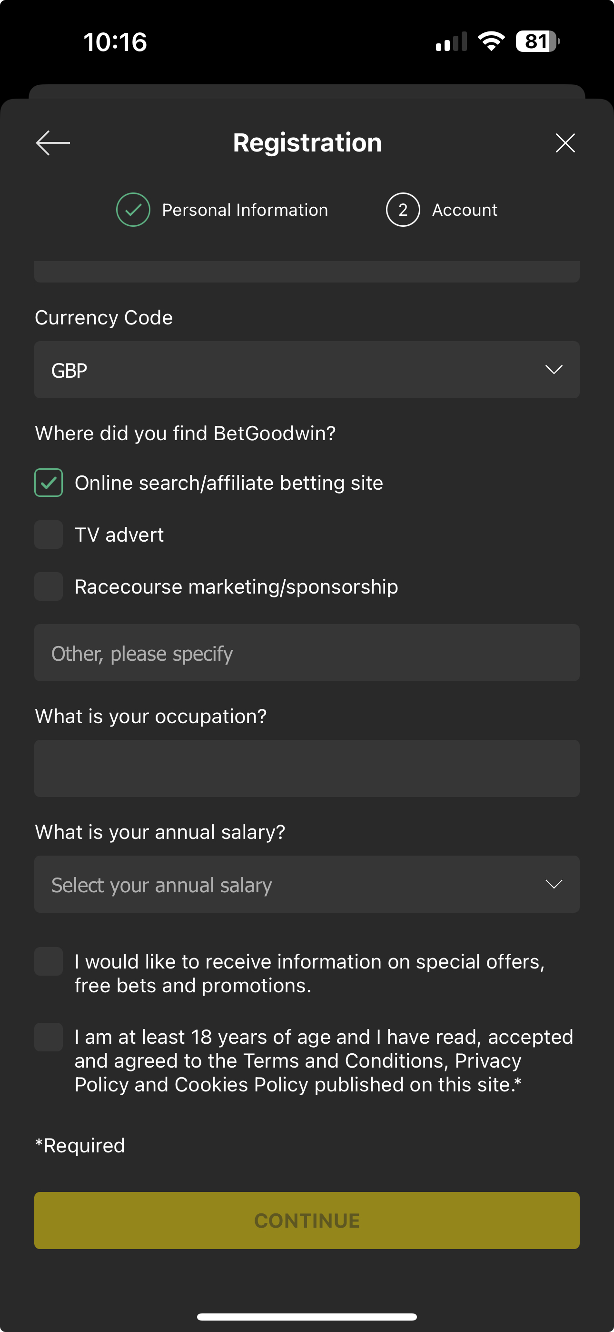Click the Other, please specify field

307,653
